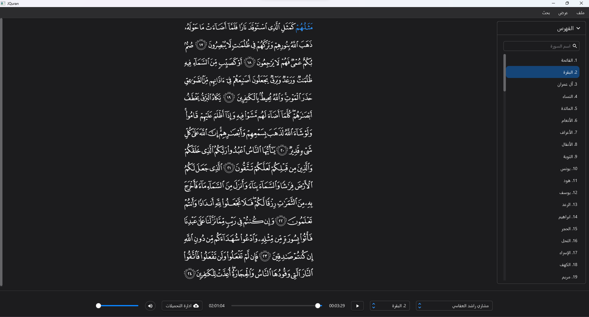Select surah 10. يونس

click(542, 168)
